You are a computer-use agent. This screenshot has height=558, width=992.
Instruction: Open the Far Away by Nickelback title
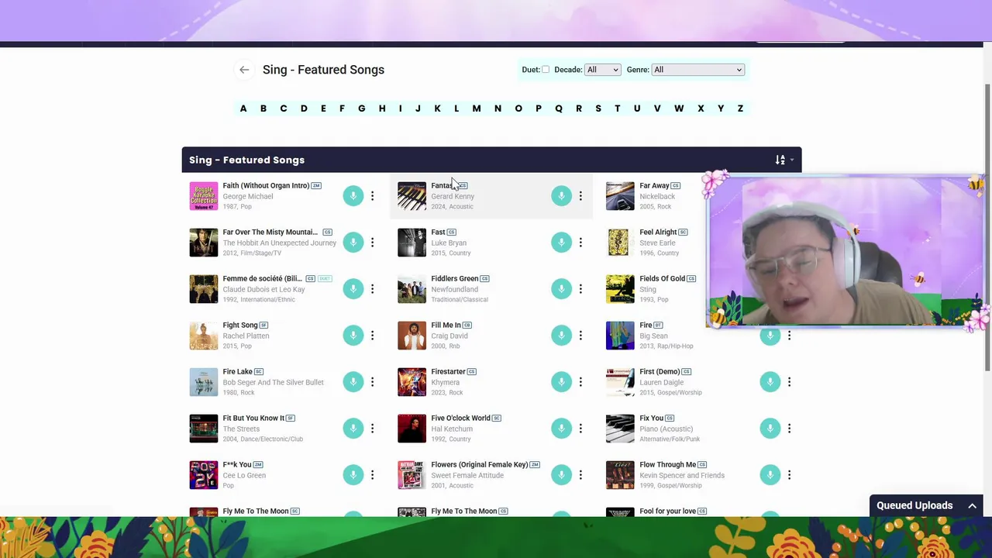pyautogui.click(x=654, y=185)
